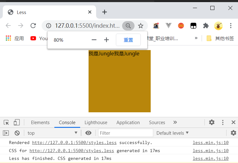Switch to the Elements panel
The width and height of the screenshot is (238, 163).
(40, 123)
